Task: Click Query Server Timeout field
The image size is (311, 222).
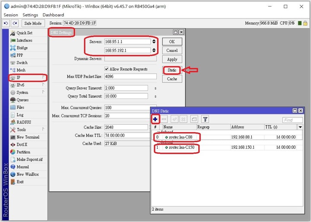Action: 126,88
